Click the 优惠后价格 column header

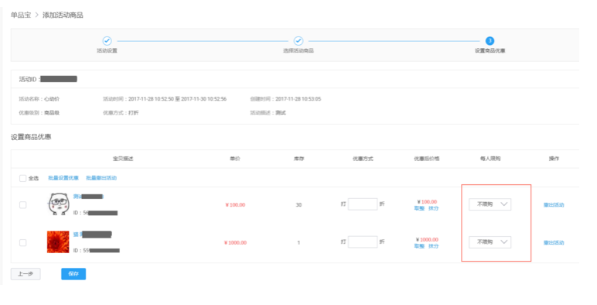point(426,159)
